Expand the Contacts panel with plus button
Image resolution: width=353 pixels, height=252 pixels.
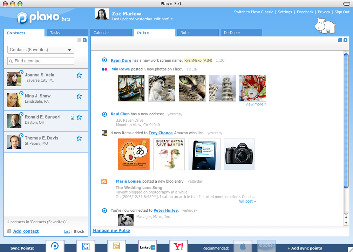point(84,40)
